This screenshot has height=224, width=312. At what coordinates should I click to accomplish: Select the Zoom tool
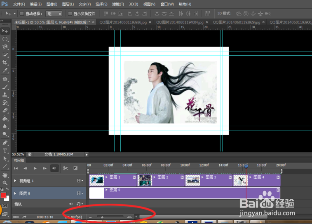5,183
